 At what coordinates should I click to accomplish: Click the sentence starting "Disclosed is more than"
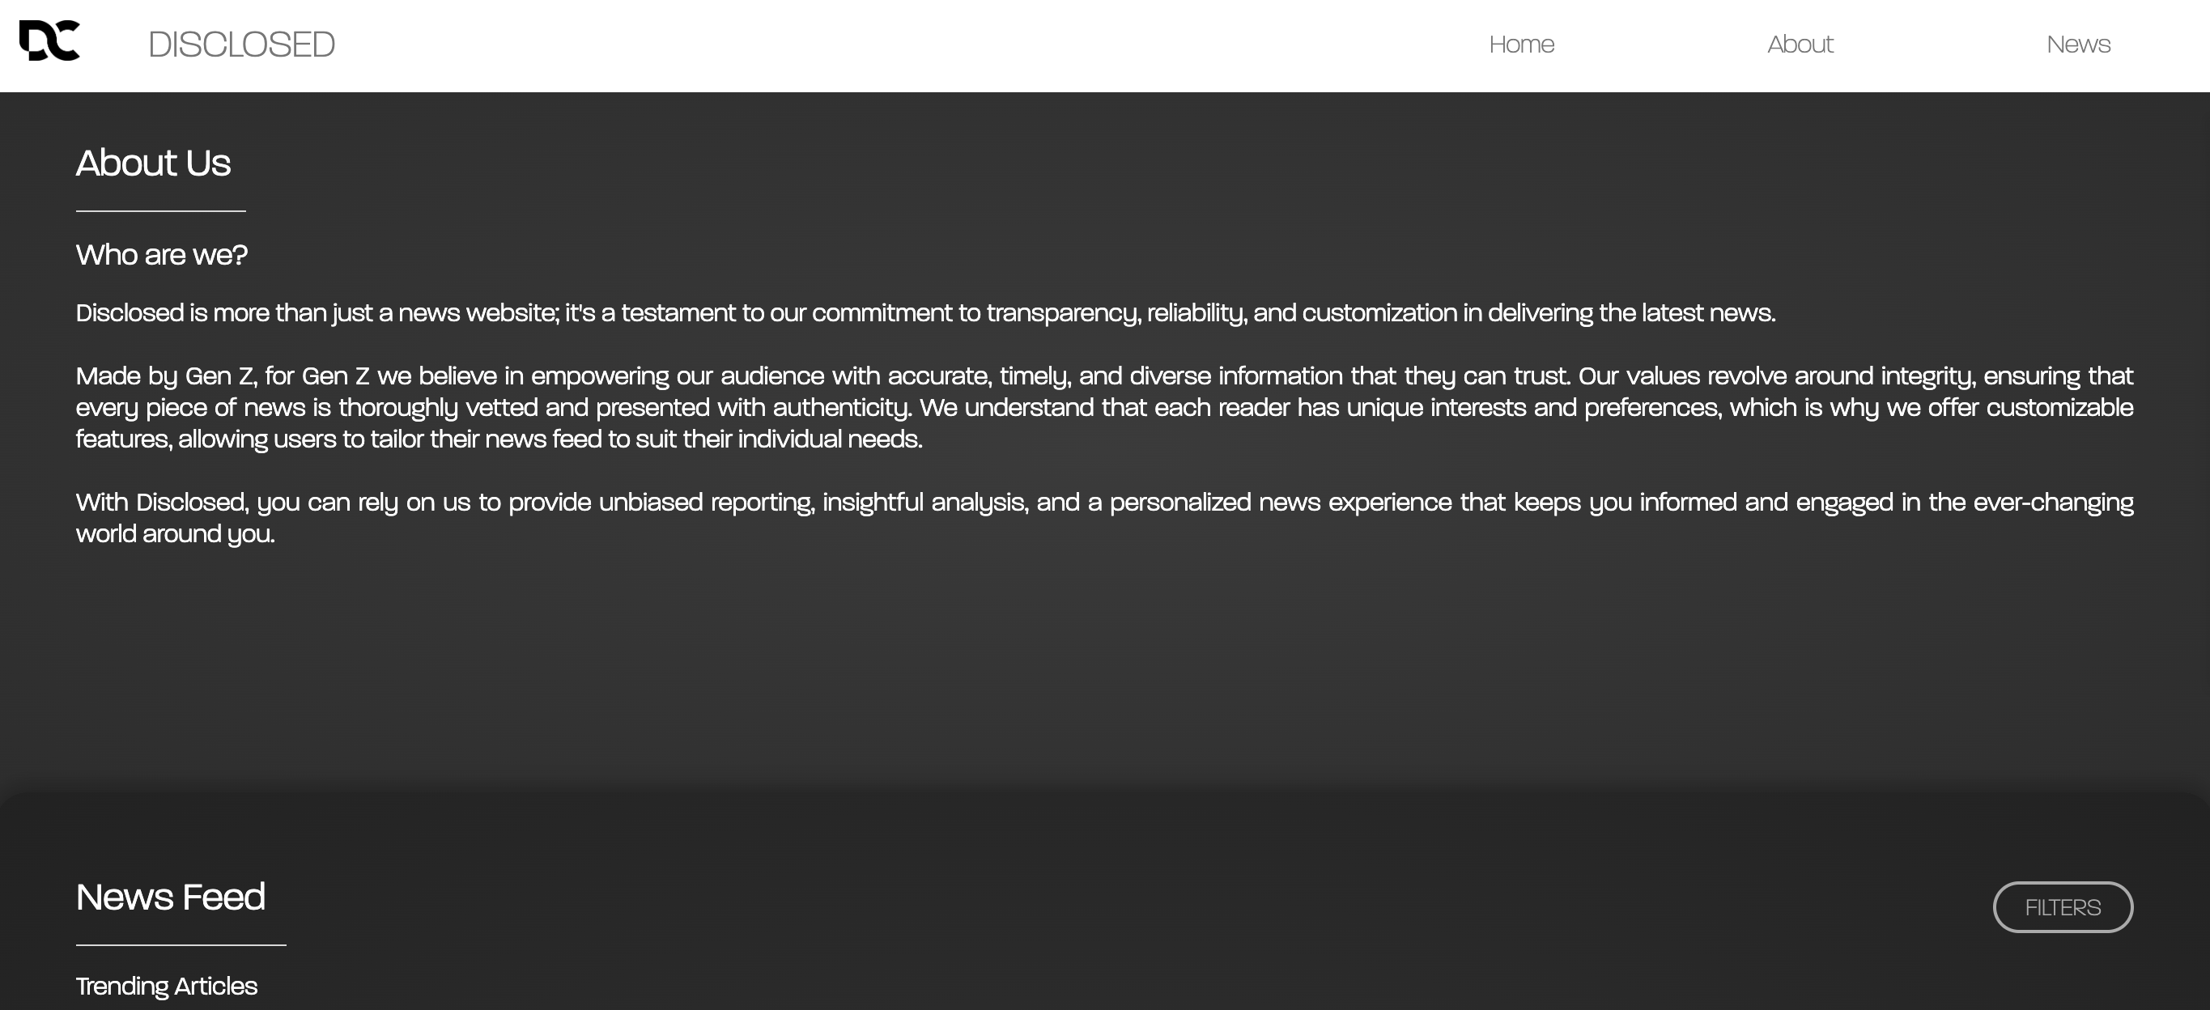[924, 313]
